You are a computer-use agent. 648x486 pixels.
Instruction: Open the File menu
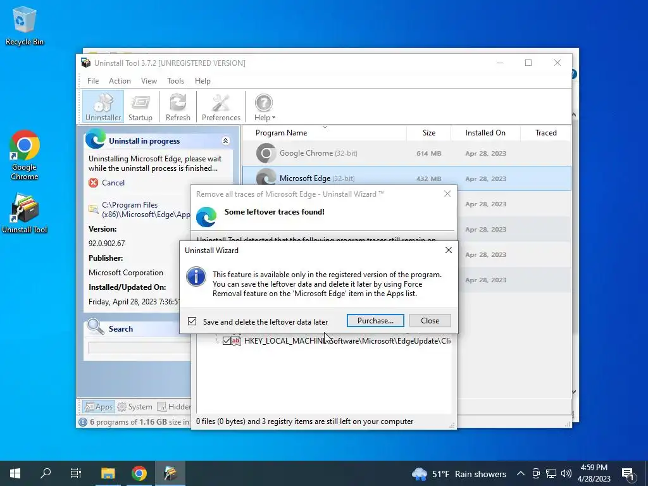[x=93, y=81]
